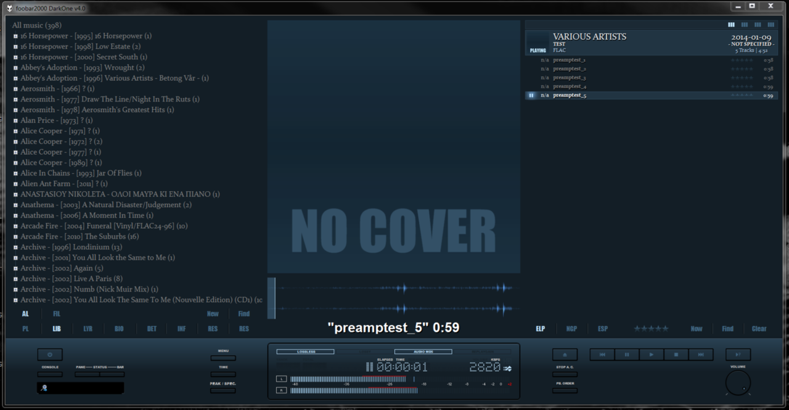Switch to the ESP playlist tab
The width and height of the screenshot is (789, 410).
click(x=603, y=329)
